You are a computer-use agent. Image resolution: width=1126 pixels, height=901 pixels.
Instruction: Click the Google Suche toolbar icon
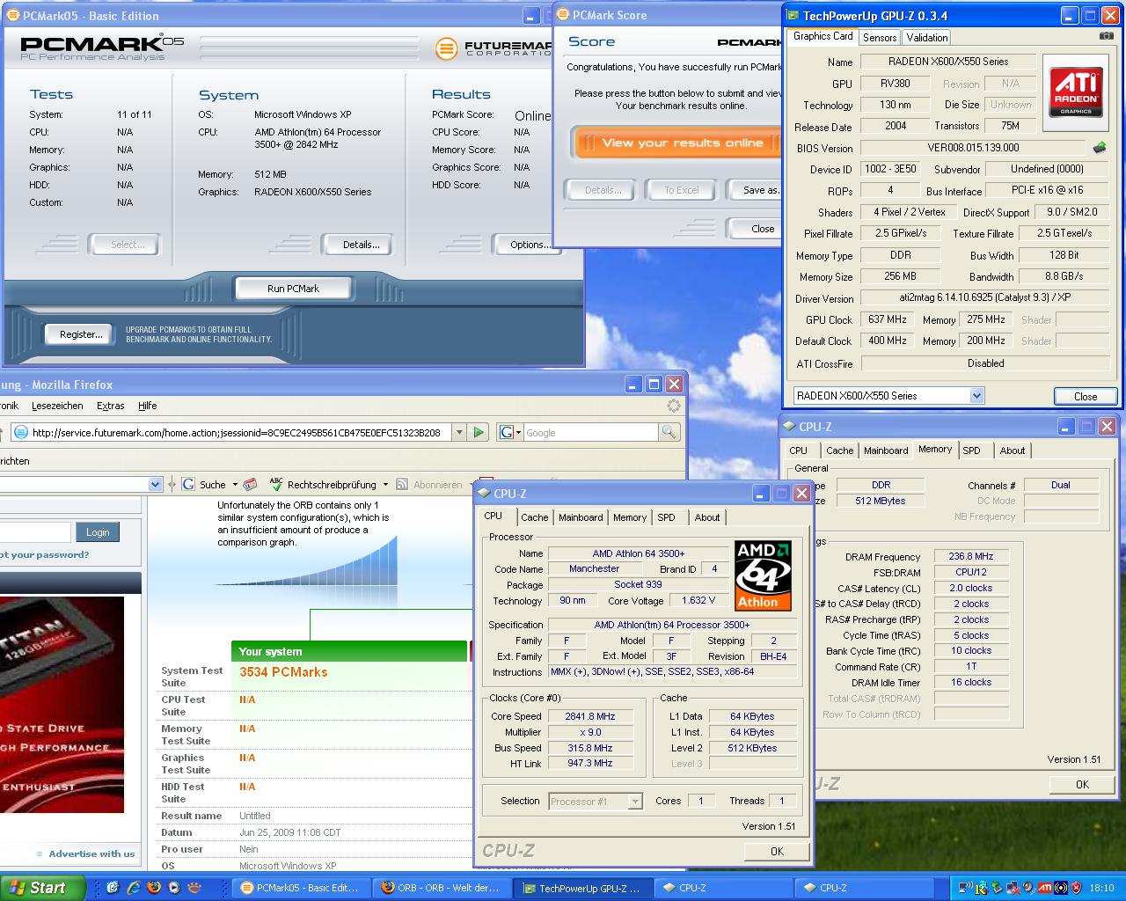188,484
